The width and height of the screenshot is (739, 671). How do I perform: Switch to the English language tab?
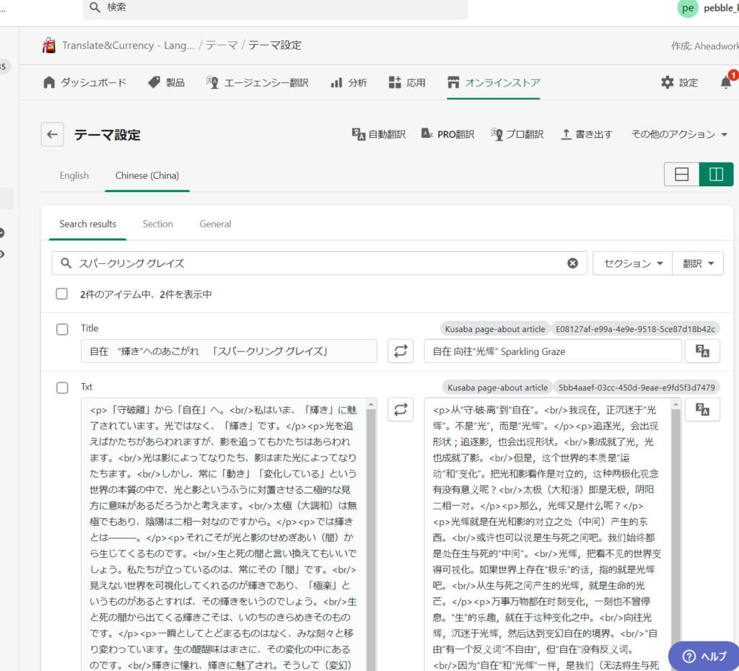point(74,175)
